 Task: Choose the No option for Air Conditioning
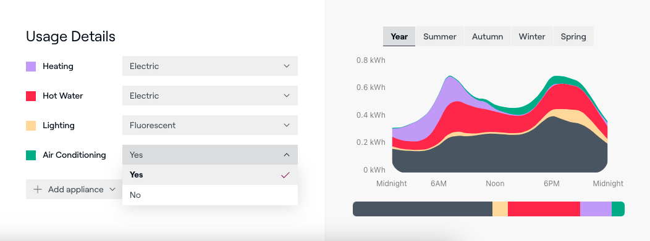point(209,195)
